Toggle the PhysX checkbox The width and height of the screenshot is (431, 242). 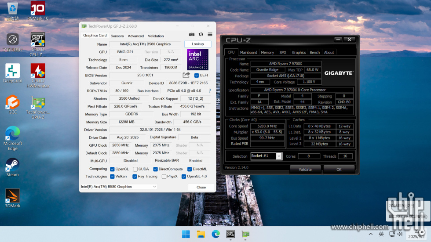(164, 177)
